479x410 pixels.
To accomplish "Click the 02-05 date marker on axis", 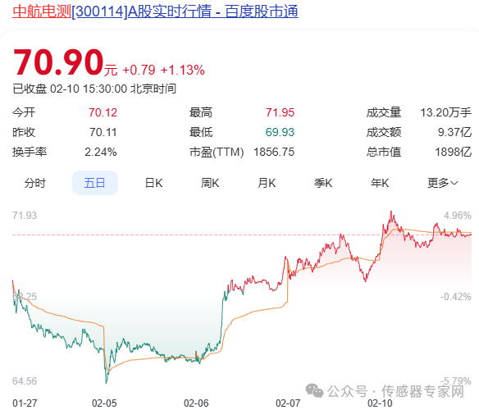I will (104, 403).
